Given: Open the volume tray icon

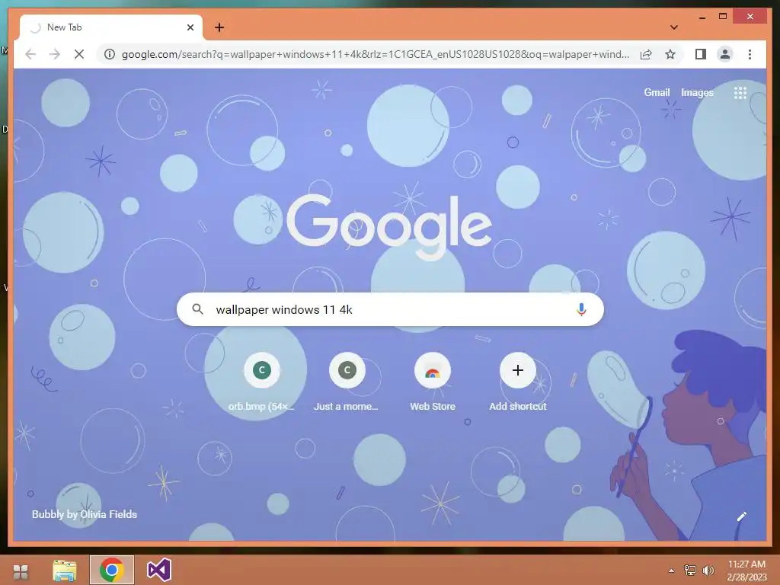Looking at the screenshot, I should click(708, 571).
